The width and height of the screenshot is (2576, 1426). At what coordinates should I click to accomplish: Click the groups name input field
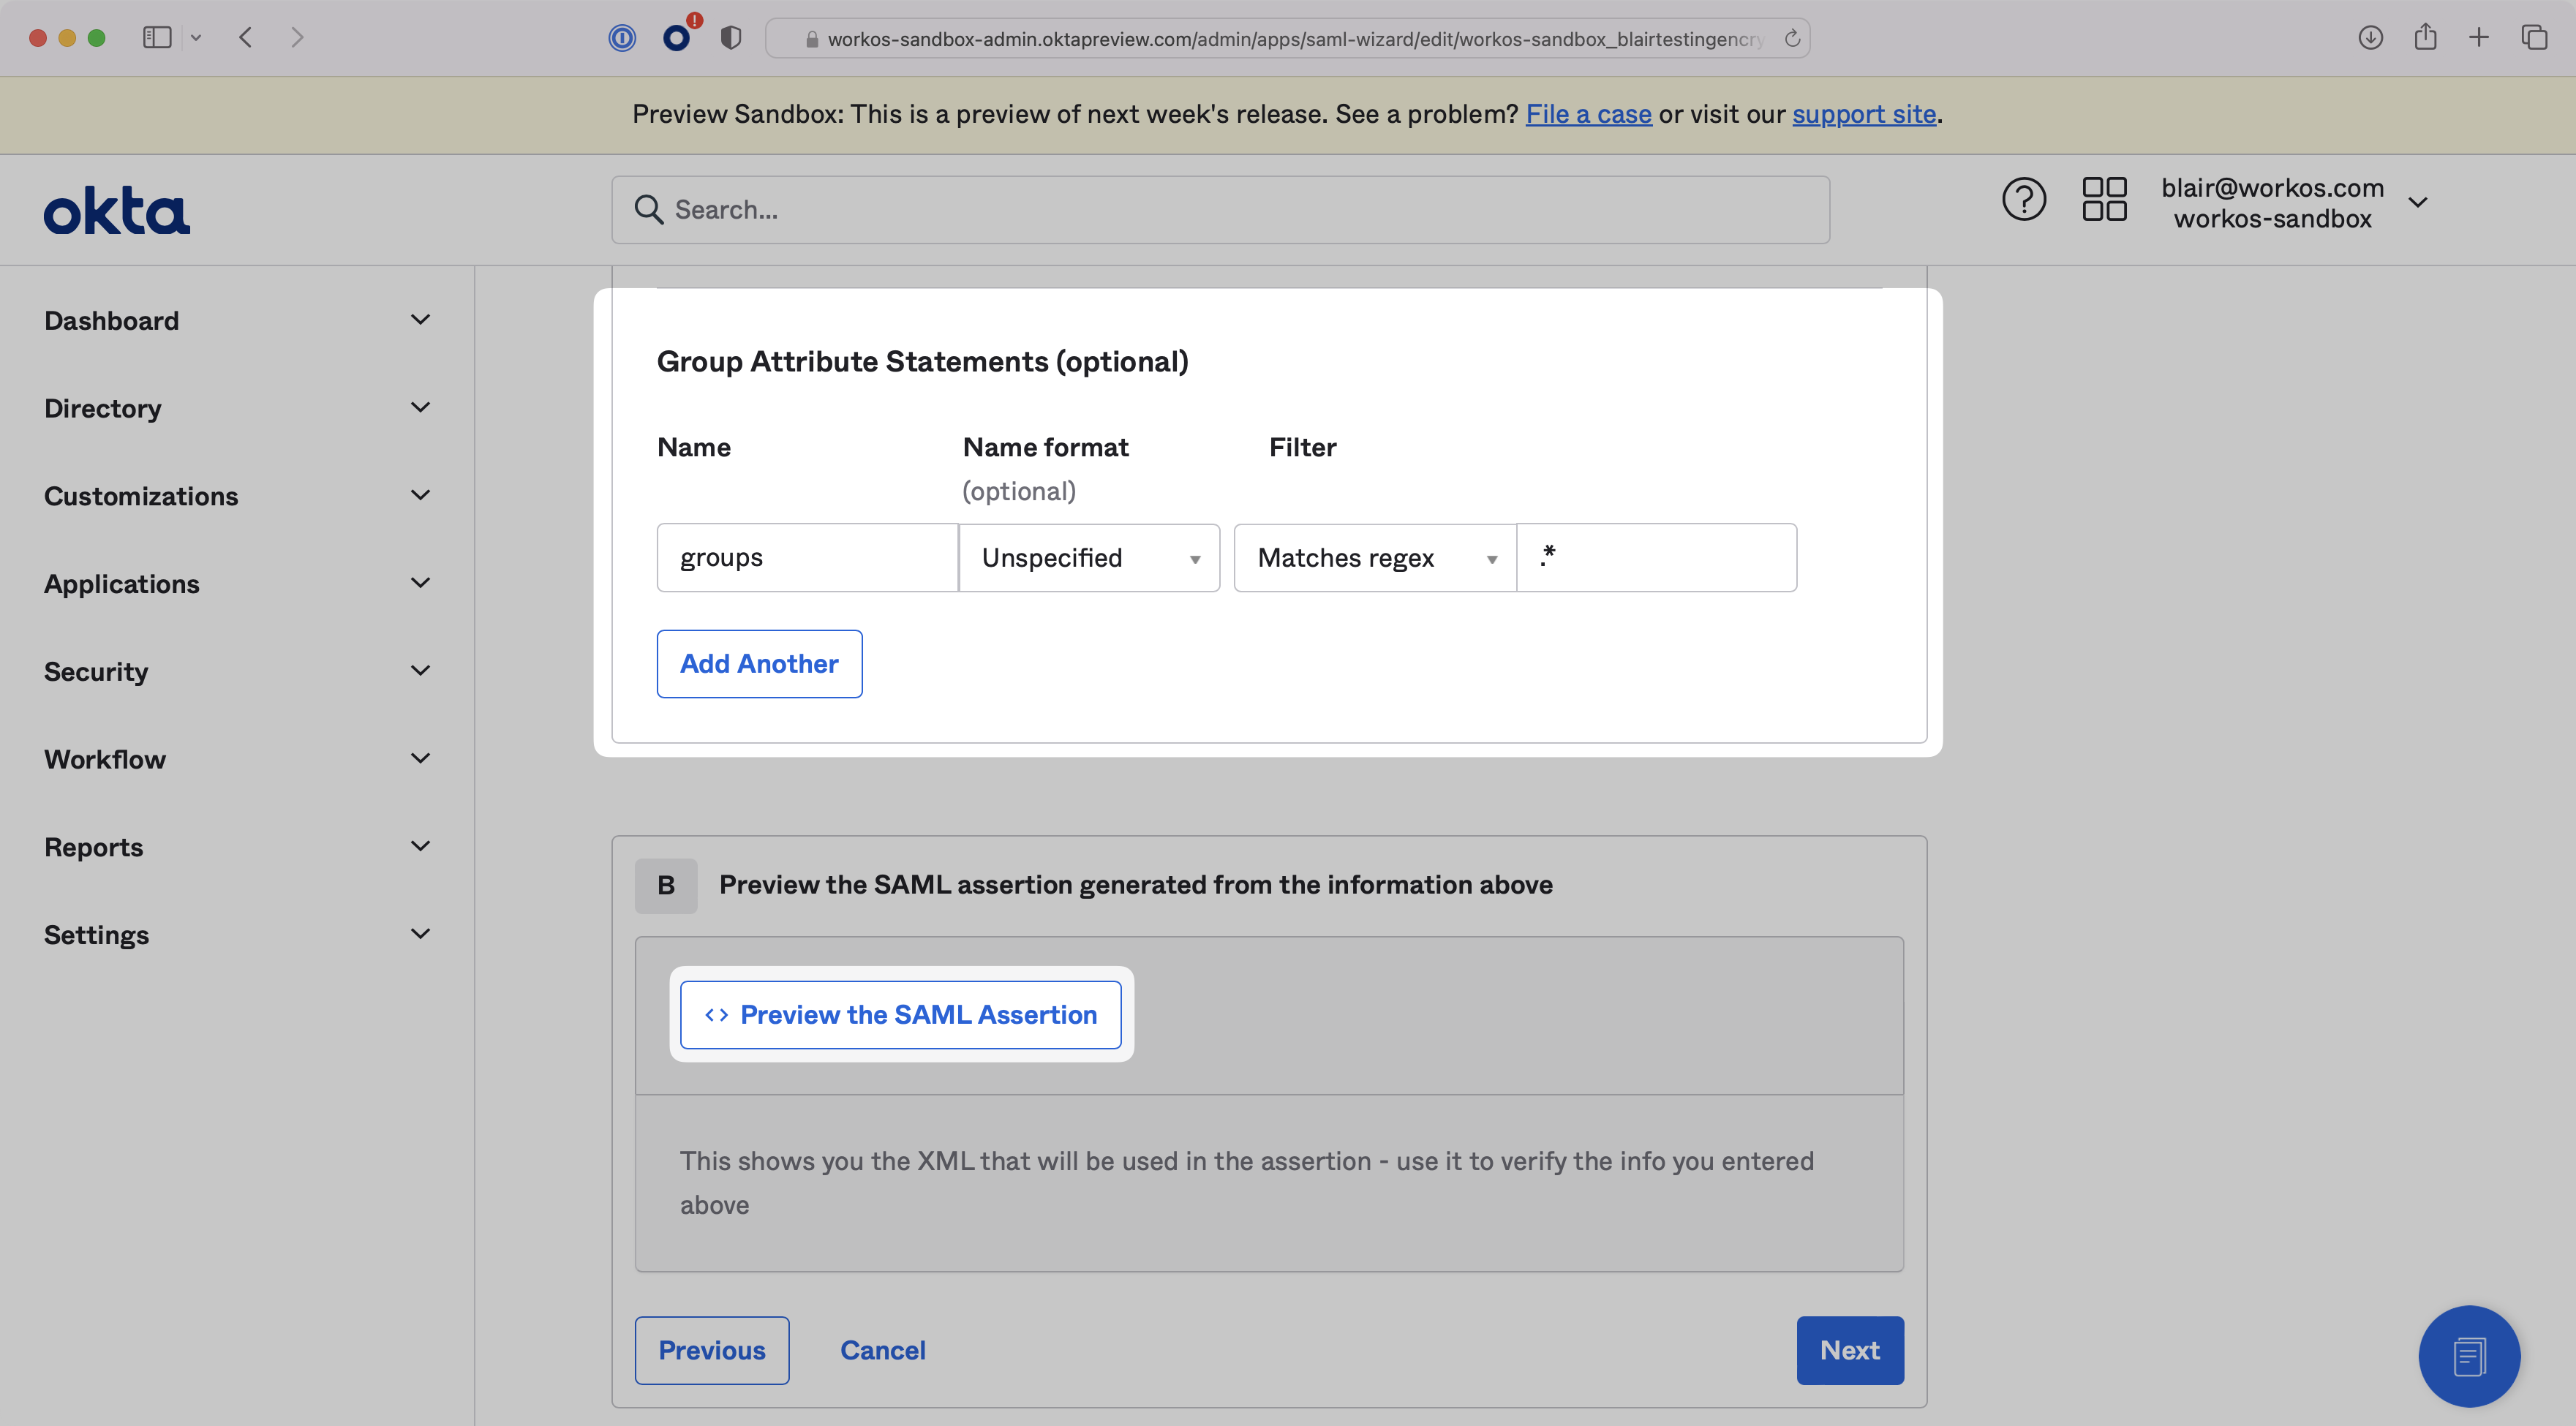tap(807, 558)
